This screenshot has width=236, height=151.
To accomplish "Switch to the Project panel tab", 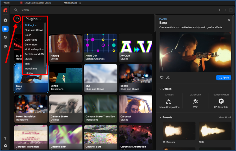I will (x=6, y=3).
